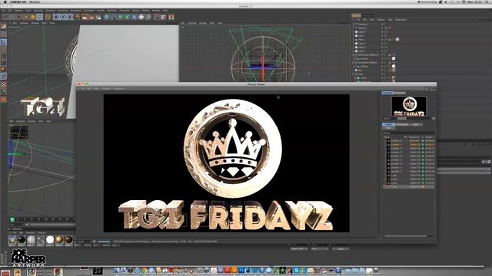Switch to the Histogram tab in the Picture Viewer
The height and width of the screenshot is (276, 492).
[x=400, y=93]
